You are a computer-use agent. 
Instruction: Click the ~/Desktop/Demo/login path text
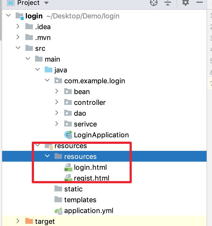(83, 16)
